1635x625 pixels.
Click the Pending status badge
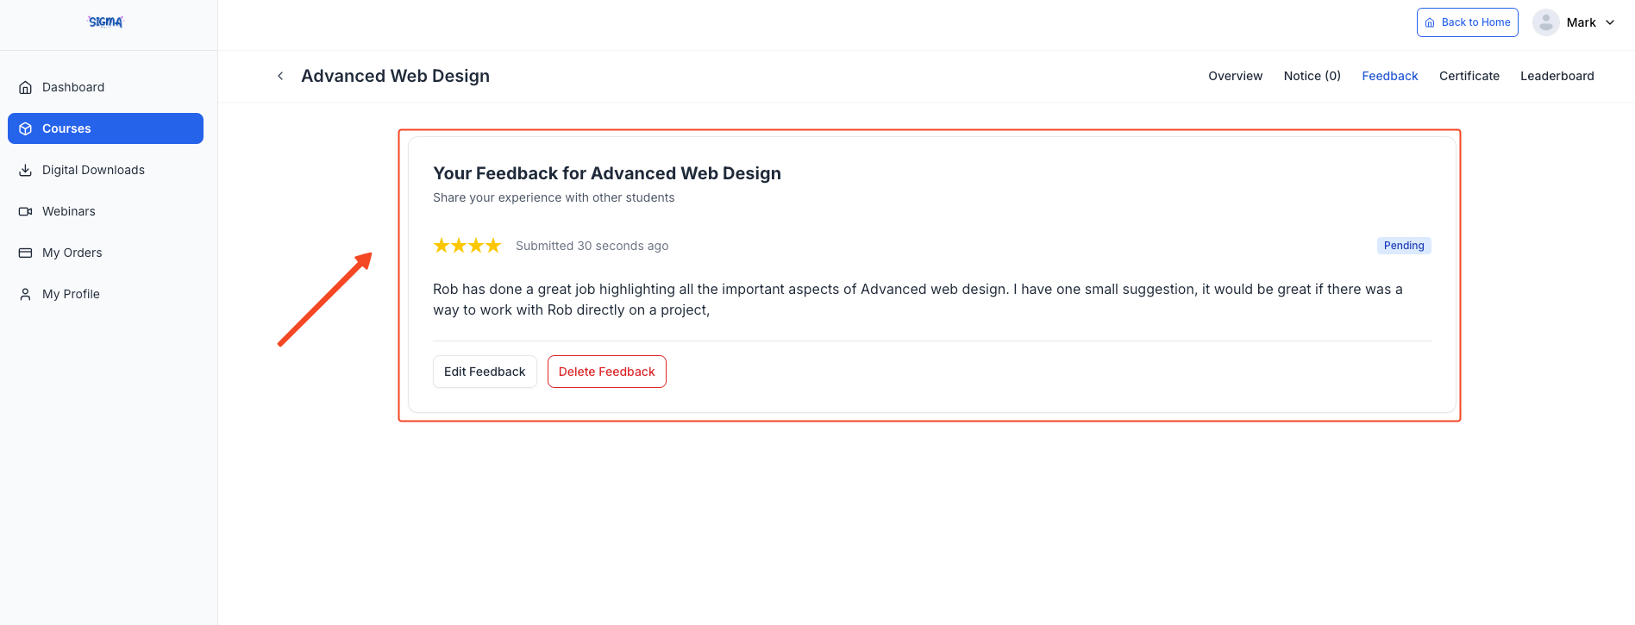tap(1403, 246)
